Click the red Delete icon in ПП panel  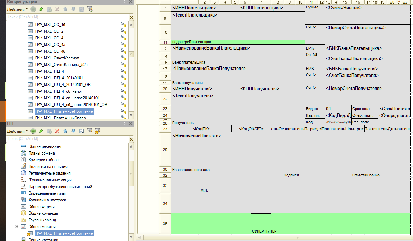pos(57,131)
